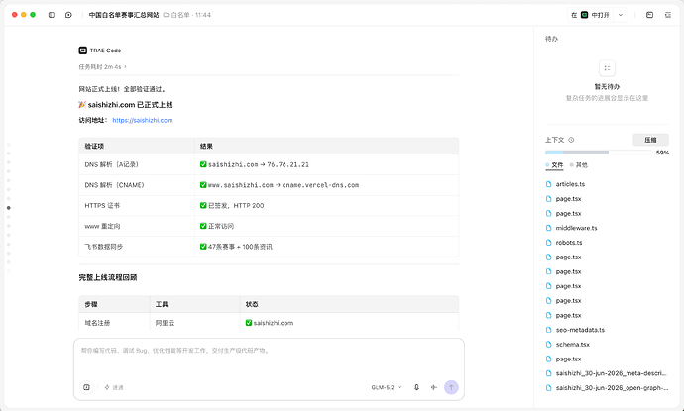Click the microphone voice input icon

coord(416,387)
